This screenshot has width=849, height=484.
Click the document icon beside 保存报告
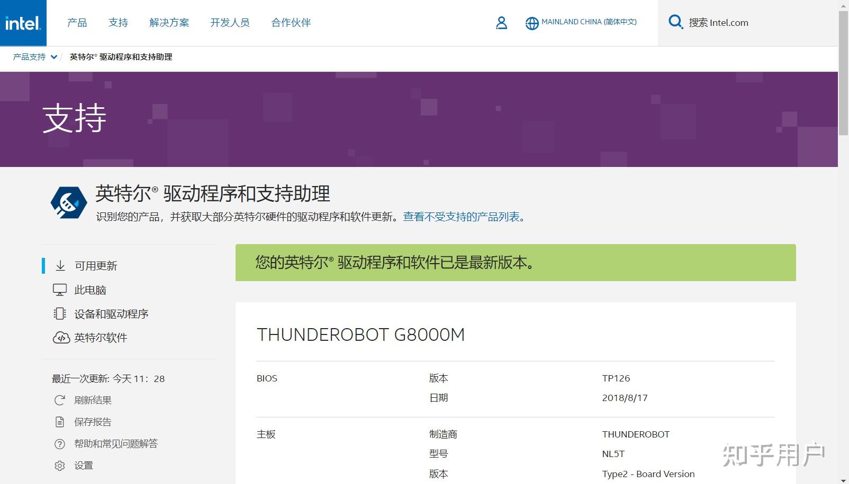tap(60, 422)
